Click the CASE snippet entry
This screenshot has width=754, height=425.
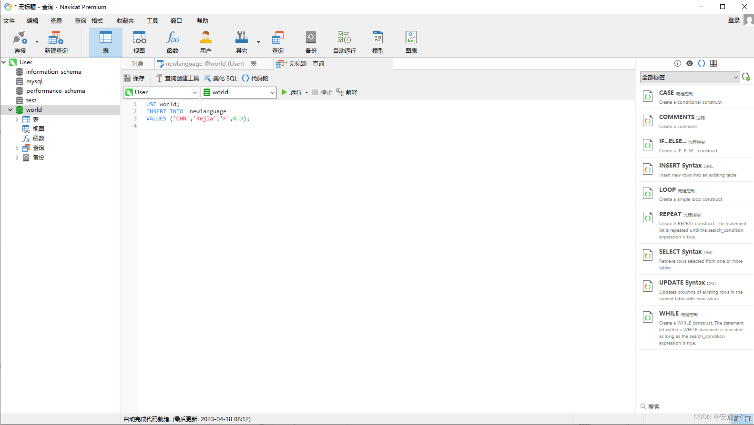pyautogui.click(x=695, y=97)
